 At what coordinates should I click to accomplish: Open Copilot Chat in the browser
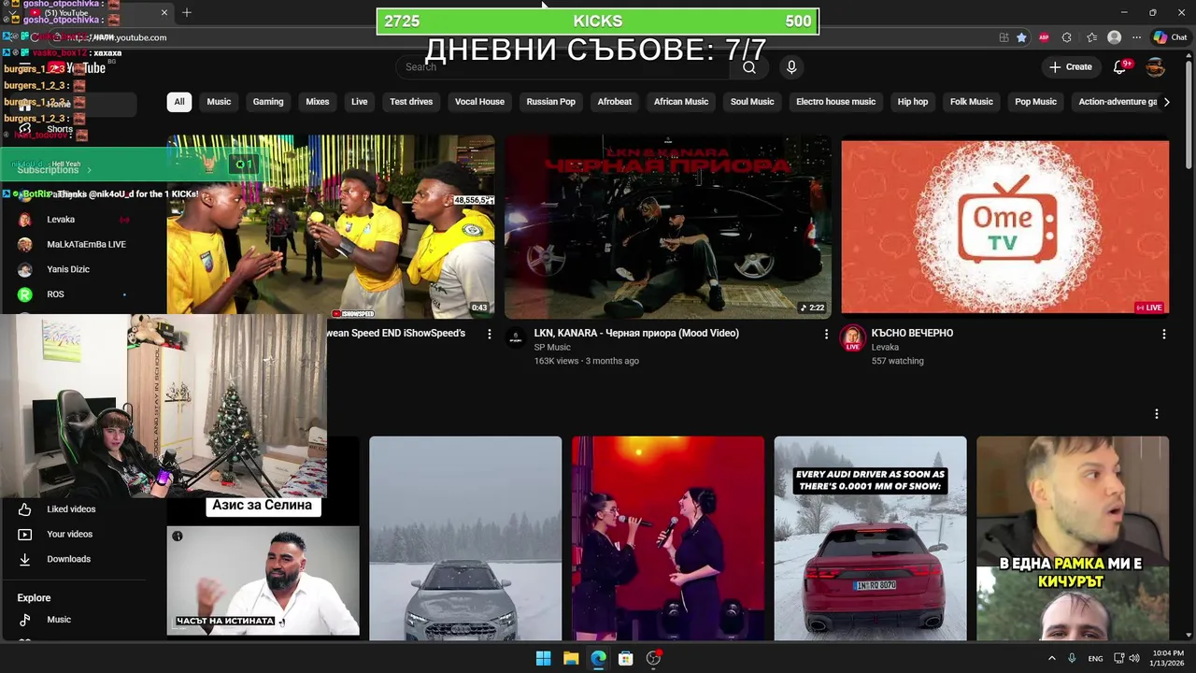pyautogui.click(x=1170, y=37)
